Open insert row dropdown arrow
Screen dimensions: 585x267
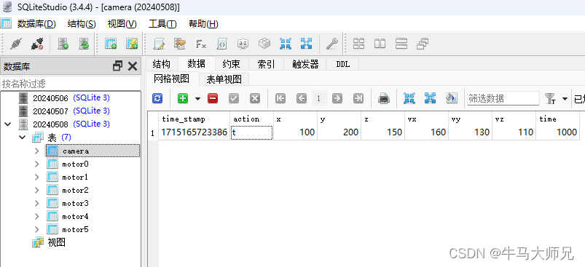197,99
